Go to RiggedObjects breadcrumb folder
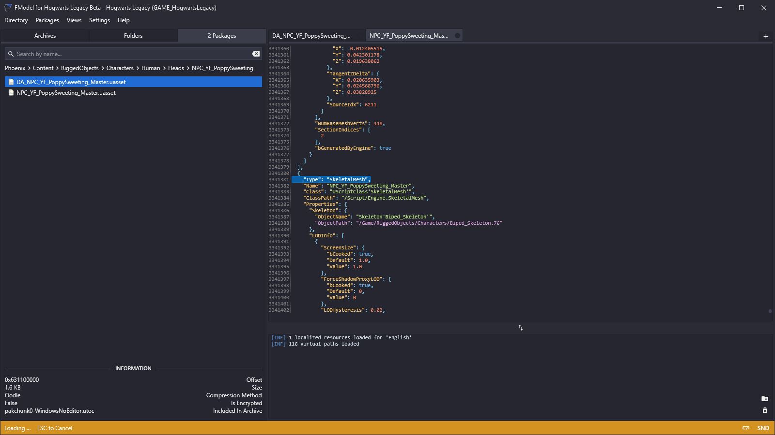Image resolution: width=775 pixels, height=435 pixels. pos(80,68)
